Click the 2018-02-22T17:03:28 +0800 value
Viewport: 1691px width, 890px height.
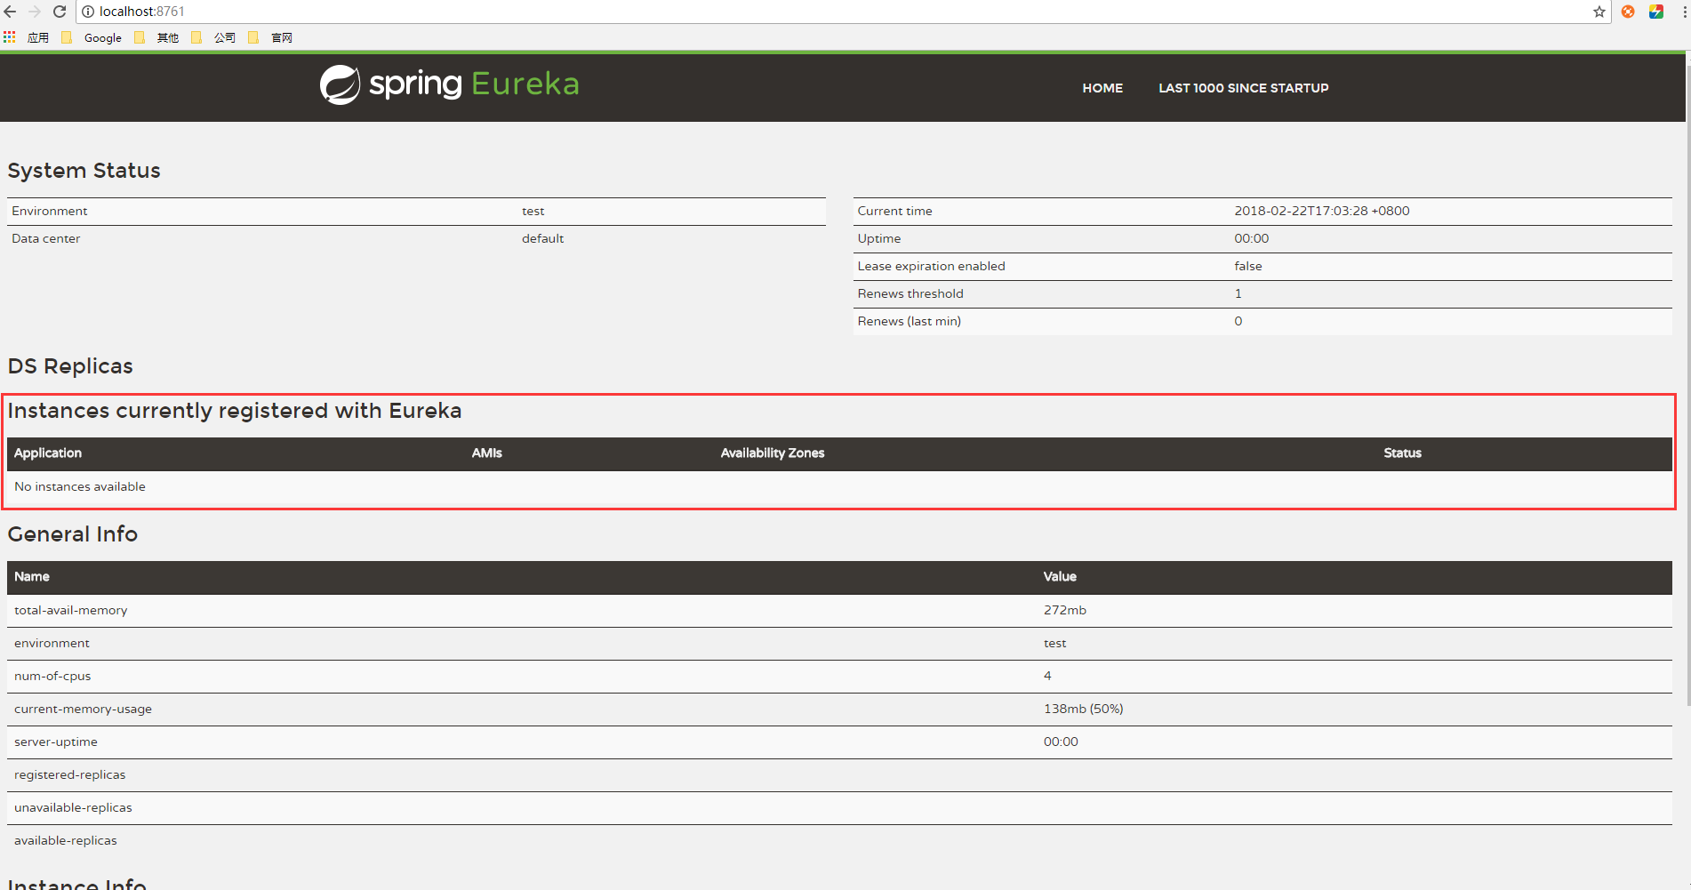click(1322, 211)
